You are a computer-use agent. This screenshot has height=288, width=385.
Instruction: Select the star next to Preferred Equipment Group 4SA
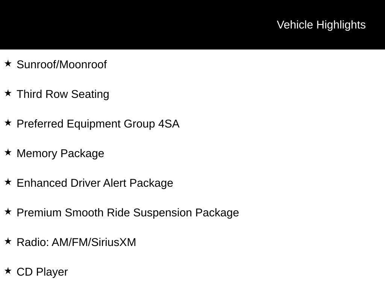[x=8, y=123]
